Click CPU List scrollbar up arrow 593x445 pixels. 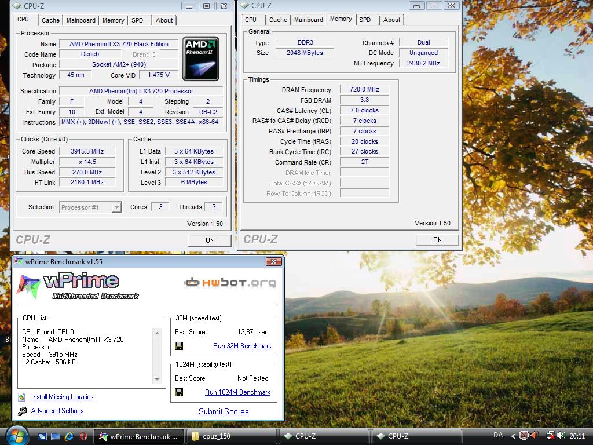158,333
